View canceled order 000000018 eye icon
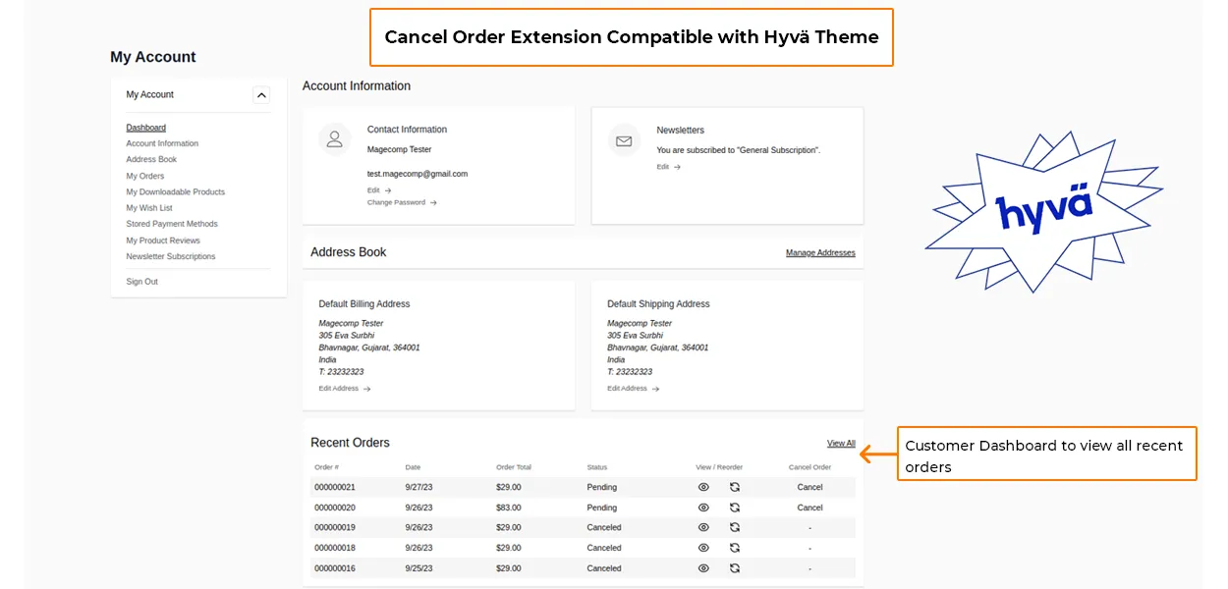1228x589 pixels. pyautogui.click(x=703, y=548)
